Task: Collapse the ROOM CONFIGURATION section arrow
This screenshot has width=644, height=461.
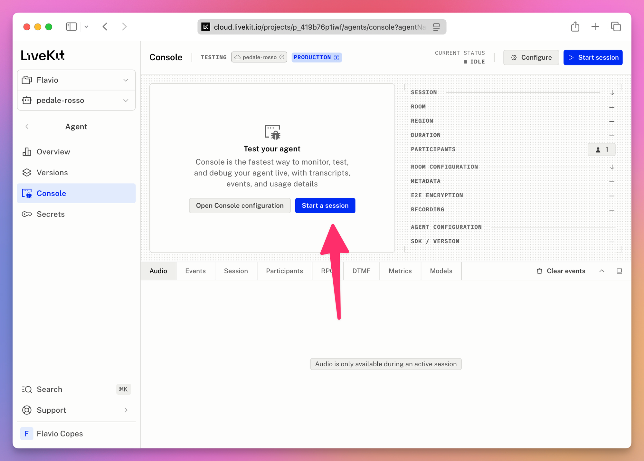Action: (612, 167)
